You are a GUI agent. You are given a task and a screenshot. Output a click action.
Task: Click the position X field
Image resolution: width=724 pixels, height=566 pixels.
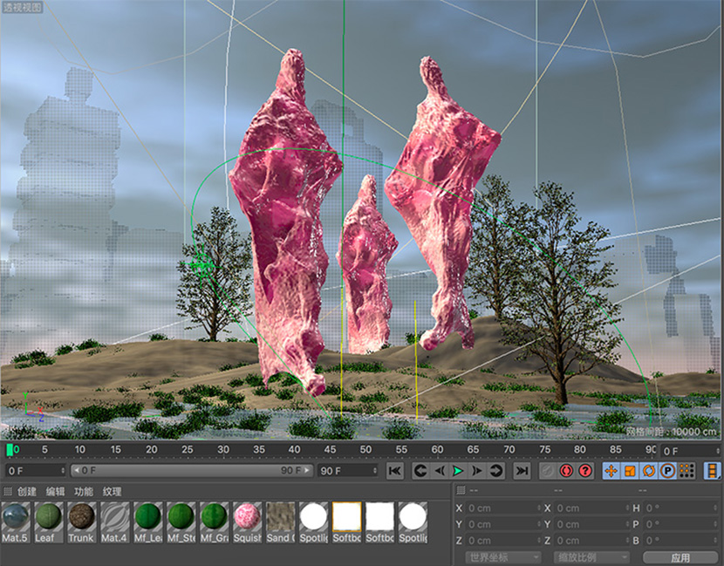503,508
